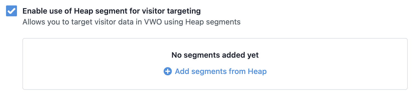Click the description about targeting visitor data

tap(131, 22)
